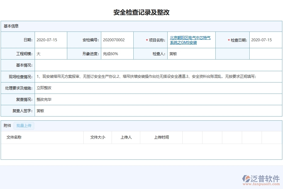The height and width of the screenshot is (189, 283).
Task: Select the 文件名称 column header
Action: 14,137
